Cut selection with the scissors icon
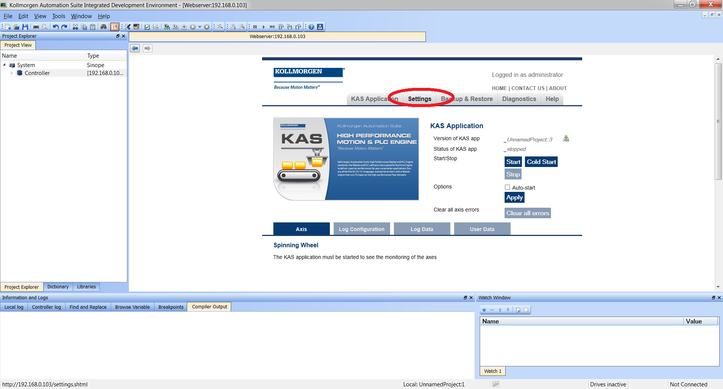The width and height of the screenshot is (723, 389). [75, 27]
